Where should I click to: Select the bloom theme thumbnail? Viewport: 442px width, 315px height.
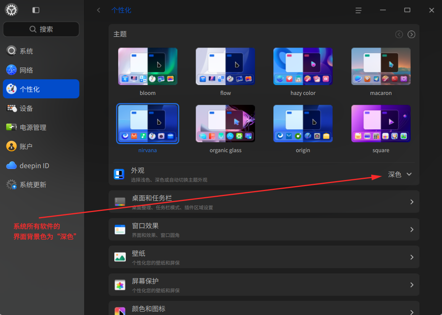pyautogui.click(x=148, y=66)
